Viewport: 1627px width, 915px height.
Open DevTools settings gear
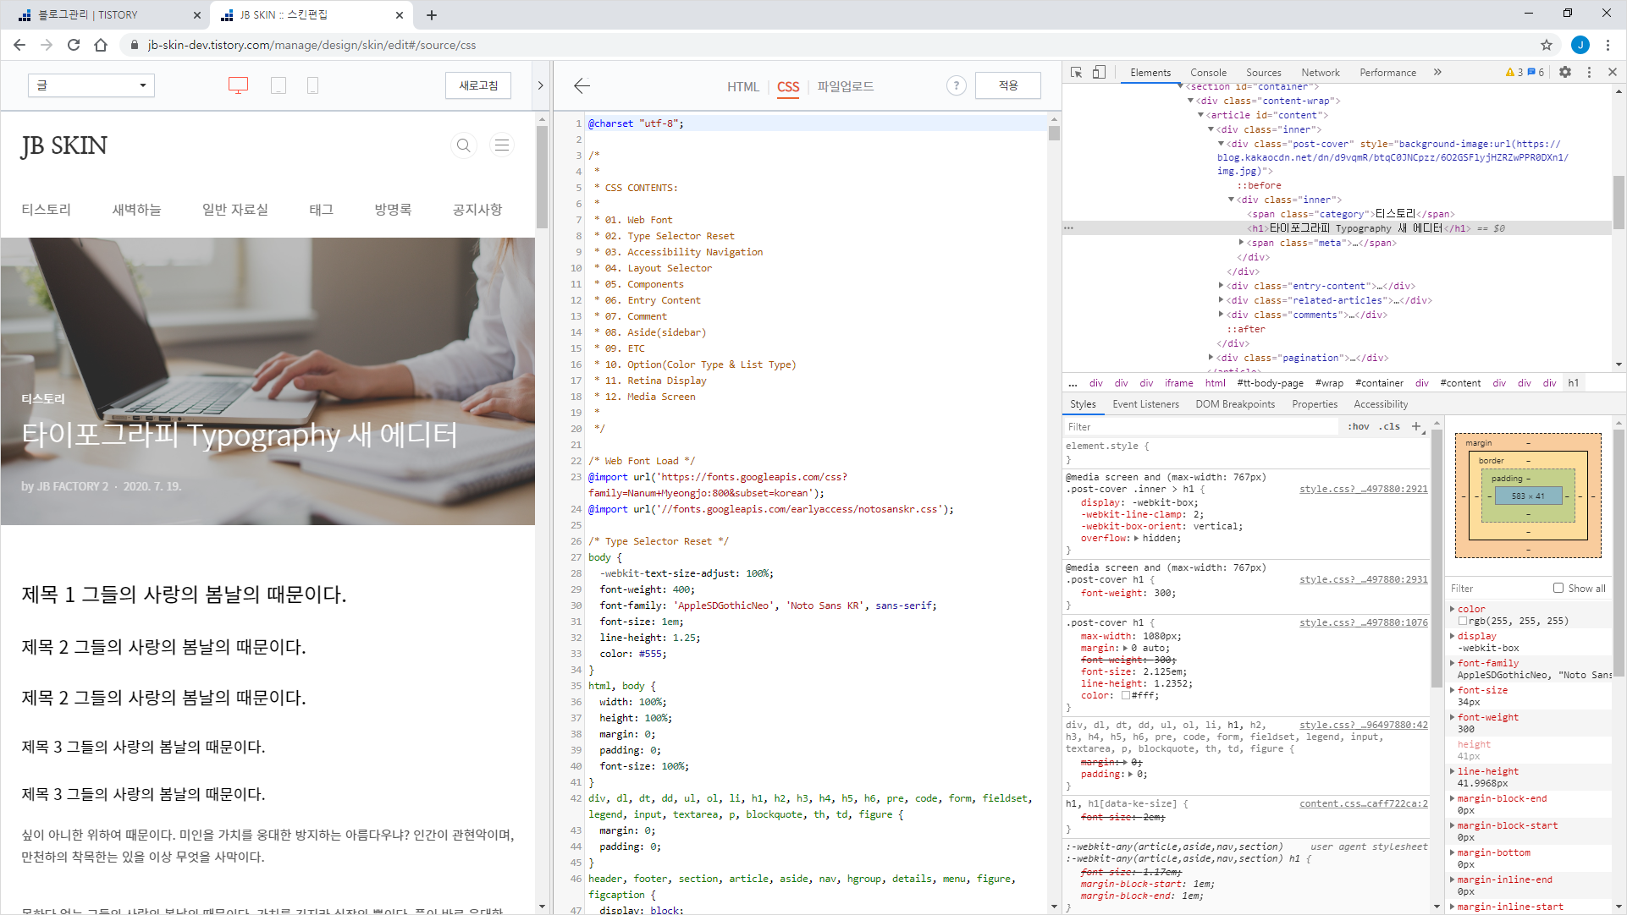(1565, 73)
